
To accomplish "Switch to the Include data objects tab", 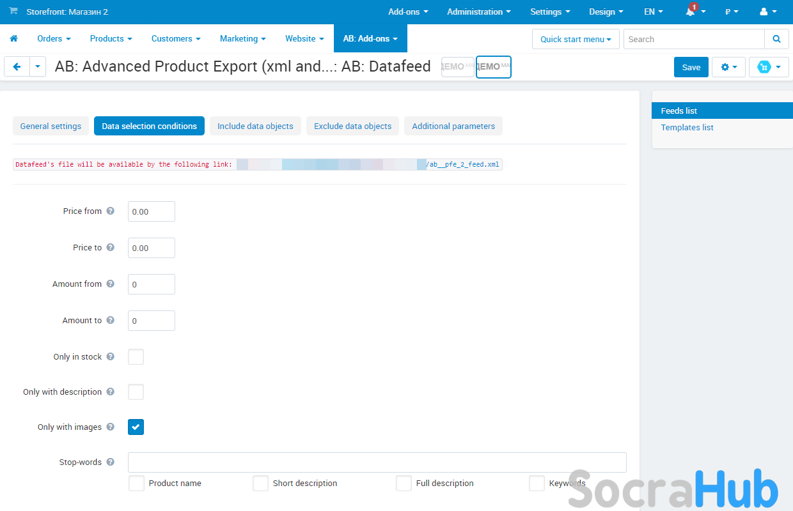I will point(255,126).
